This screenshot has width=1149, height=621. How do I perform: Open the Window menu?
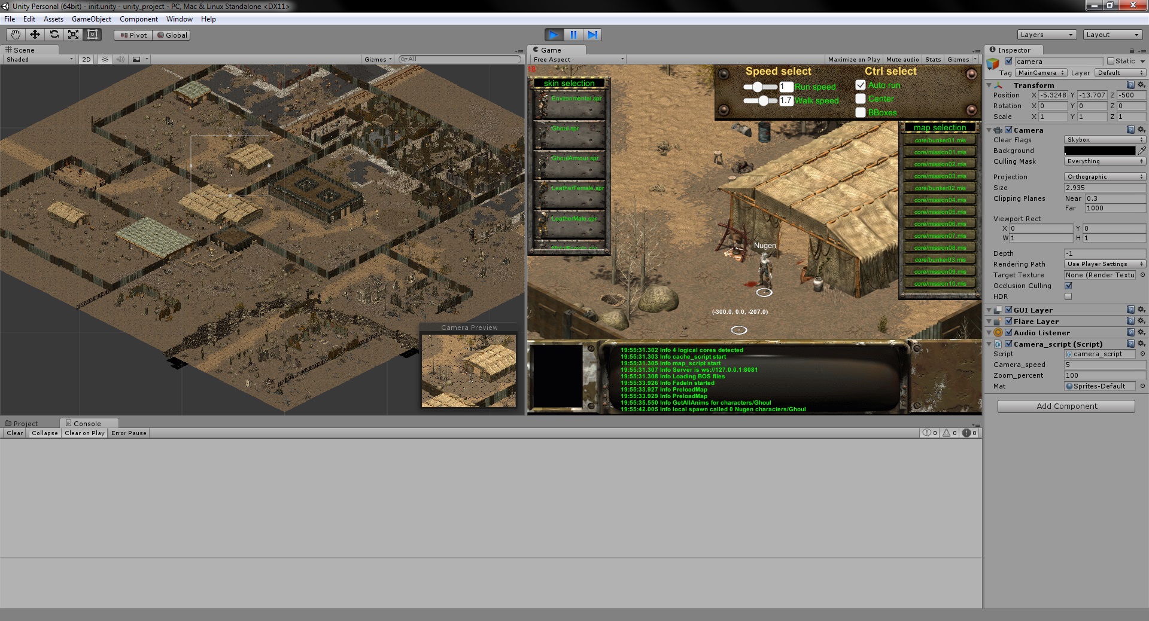pyautogui.click(x=180, y=19)
